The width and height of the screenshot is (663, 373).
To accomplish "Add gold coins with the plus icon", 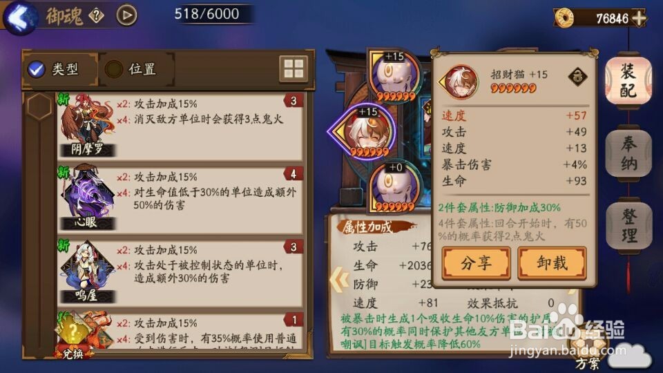I will pos(639,18).
